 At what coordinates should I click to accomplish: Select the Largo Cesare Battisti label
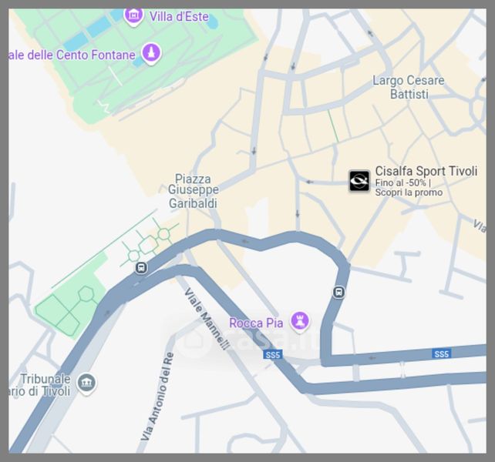[x=409, y=87]
